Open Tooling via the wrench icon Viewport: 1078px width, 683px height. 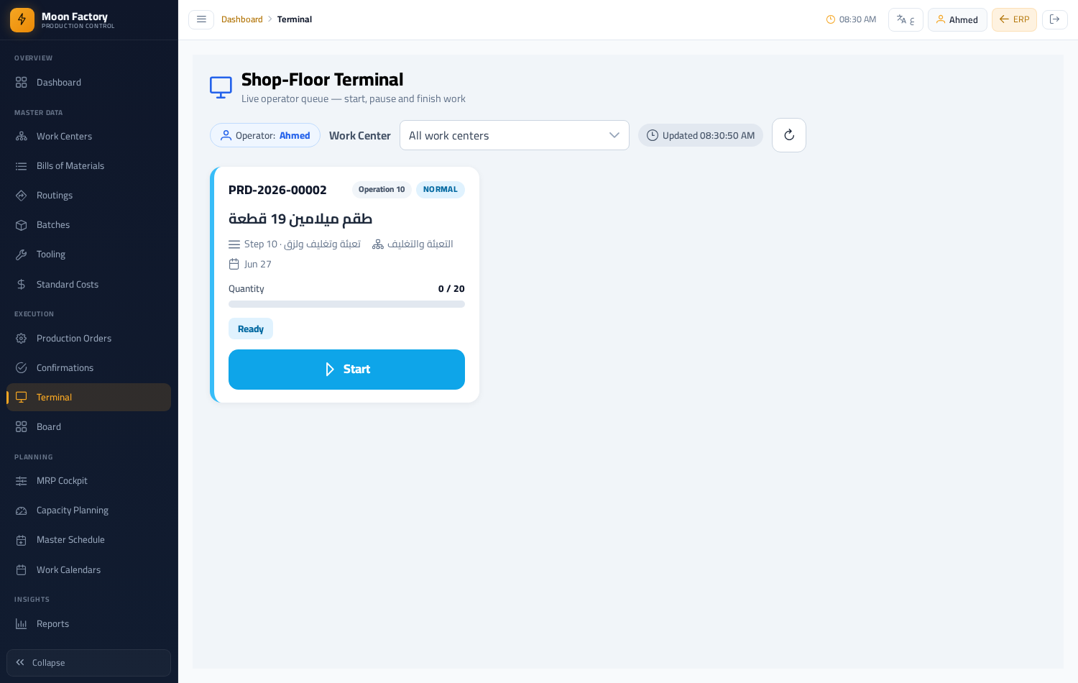22,255
